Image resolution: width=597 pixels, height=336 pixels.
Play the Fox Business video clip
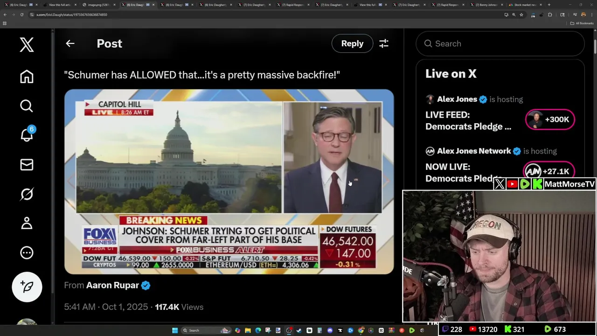click(229, 182)
